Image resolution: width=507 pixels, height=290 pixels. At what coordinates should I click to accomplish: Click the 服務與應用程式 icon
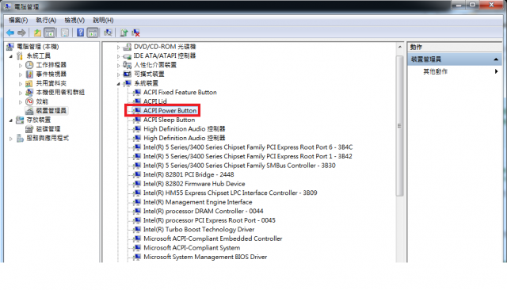click(20, 138)
